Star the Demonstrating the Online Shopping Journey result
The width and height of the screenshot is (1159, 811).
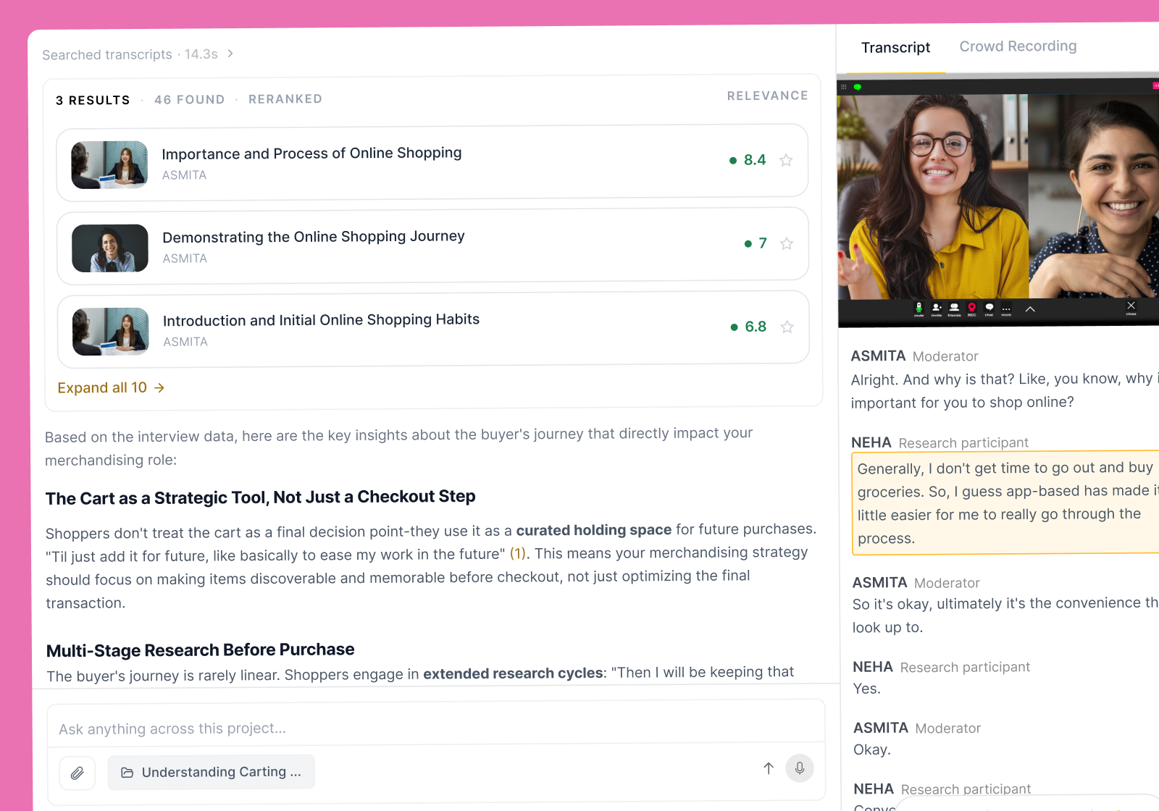787,243
